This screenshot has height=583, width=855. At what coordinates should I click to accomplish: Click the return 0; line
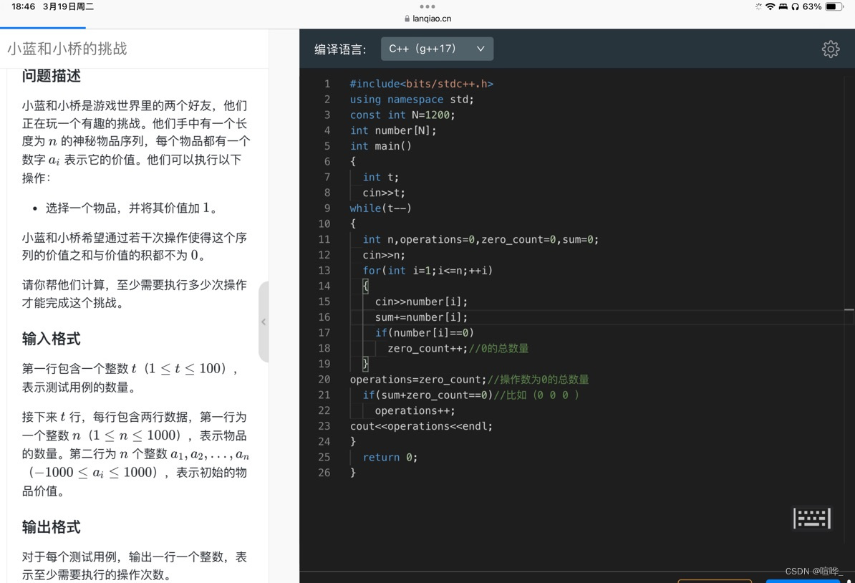(390, 457)
